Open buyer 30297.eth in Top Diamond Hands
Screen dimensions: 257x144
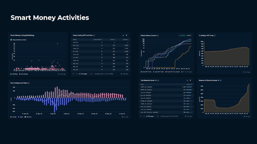click(146, 87)
